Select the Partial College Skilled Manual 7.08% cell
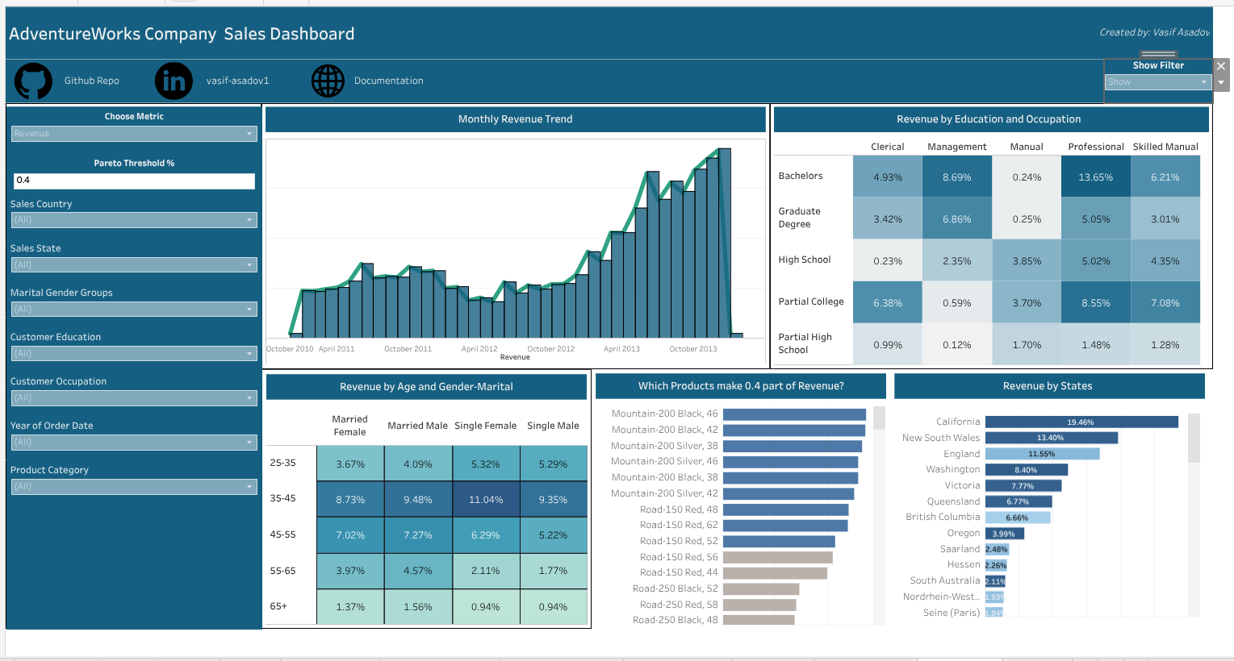The image size is (1234, 661). (1165, 302)
